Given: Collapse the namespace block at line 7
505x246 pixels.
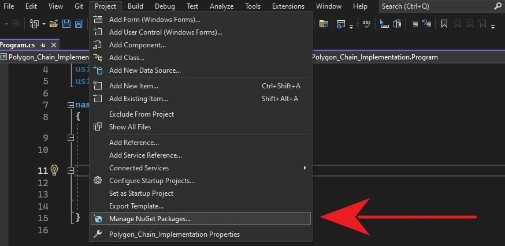Looking at the screenshot, I should pos(70,105).
